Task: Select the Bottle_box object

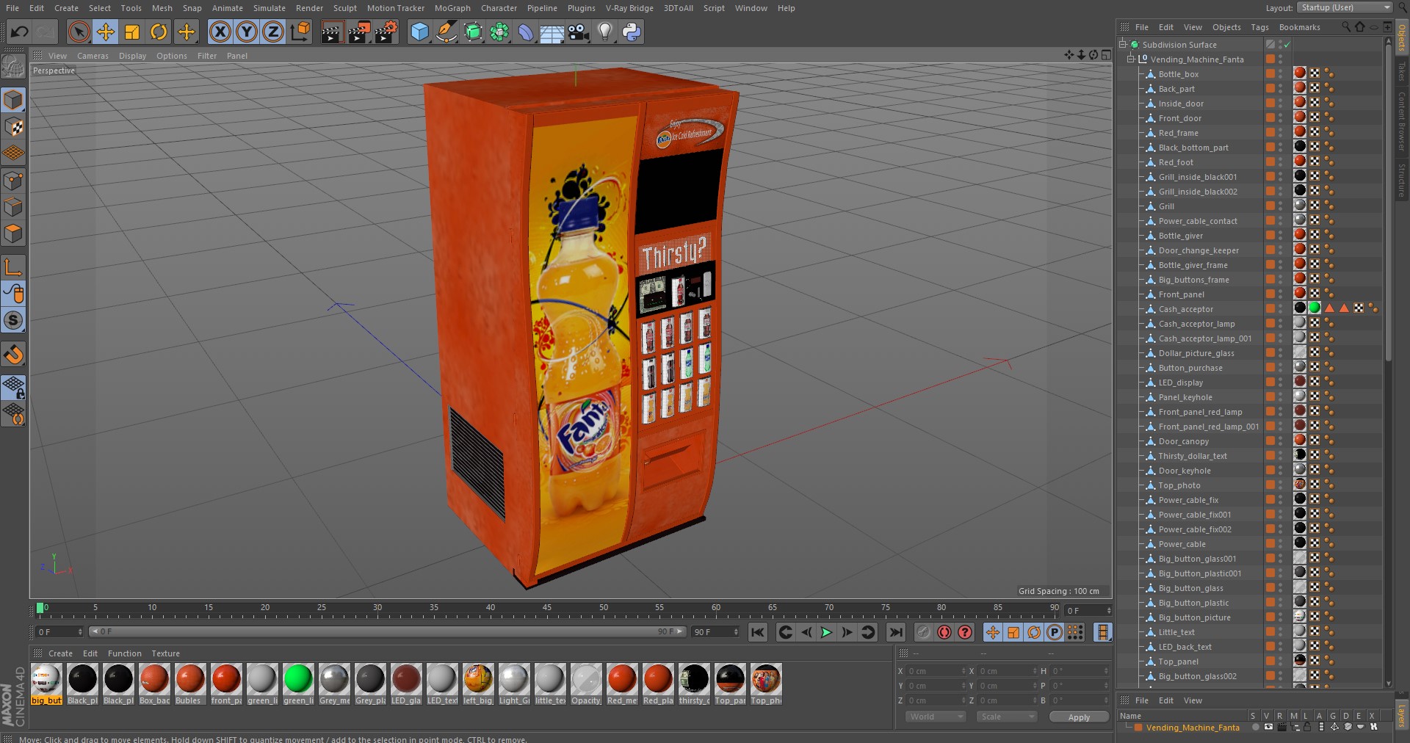Action: (1178, 74)
